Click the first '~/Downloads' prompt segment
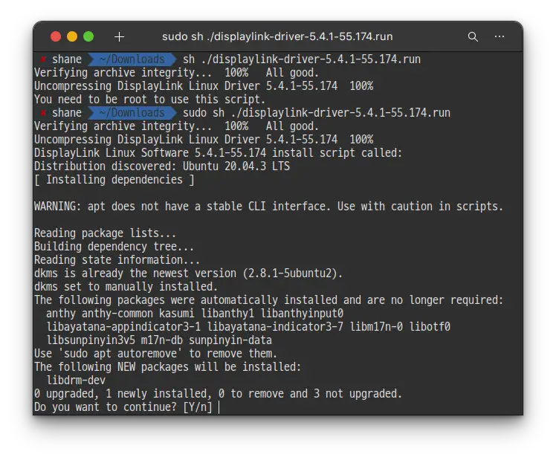Viewport: 556px width, 460px height. point(132,59)
